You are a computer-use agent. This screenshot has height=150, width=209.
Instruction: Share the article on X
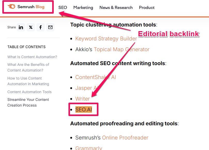point(31,27)
